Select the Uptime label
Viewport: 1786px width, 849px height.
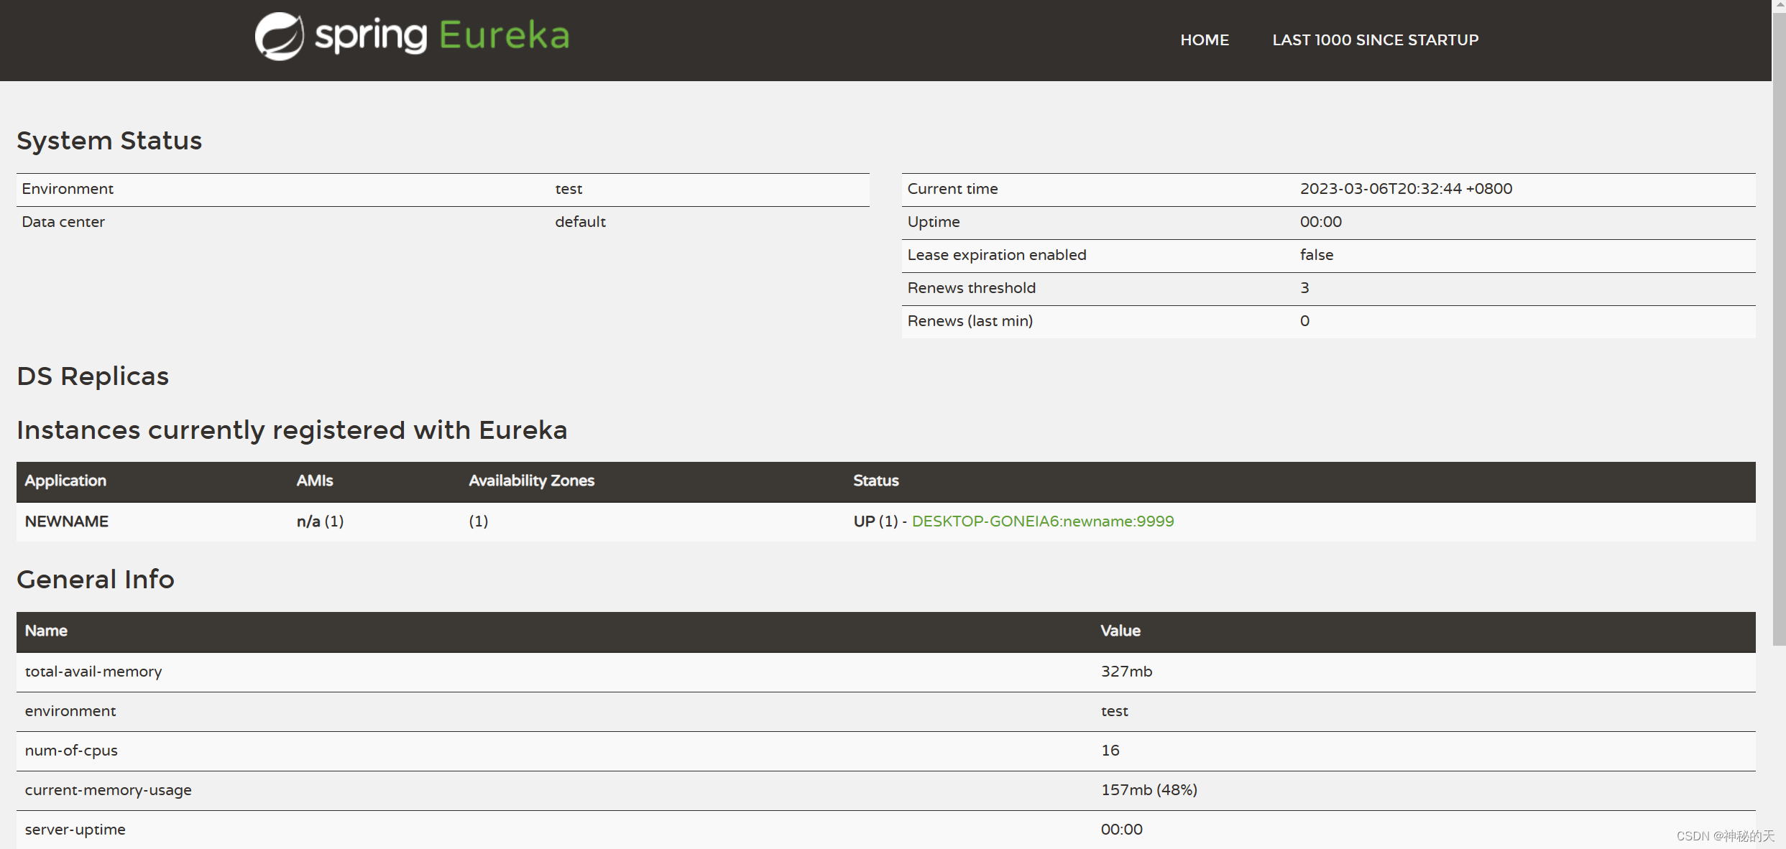click(933, 222)
